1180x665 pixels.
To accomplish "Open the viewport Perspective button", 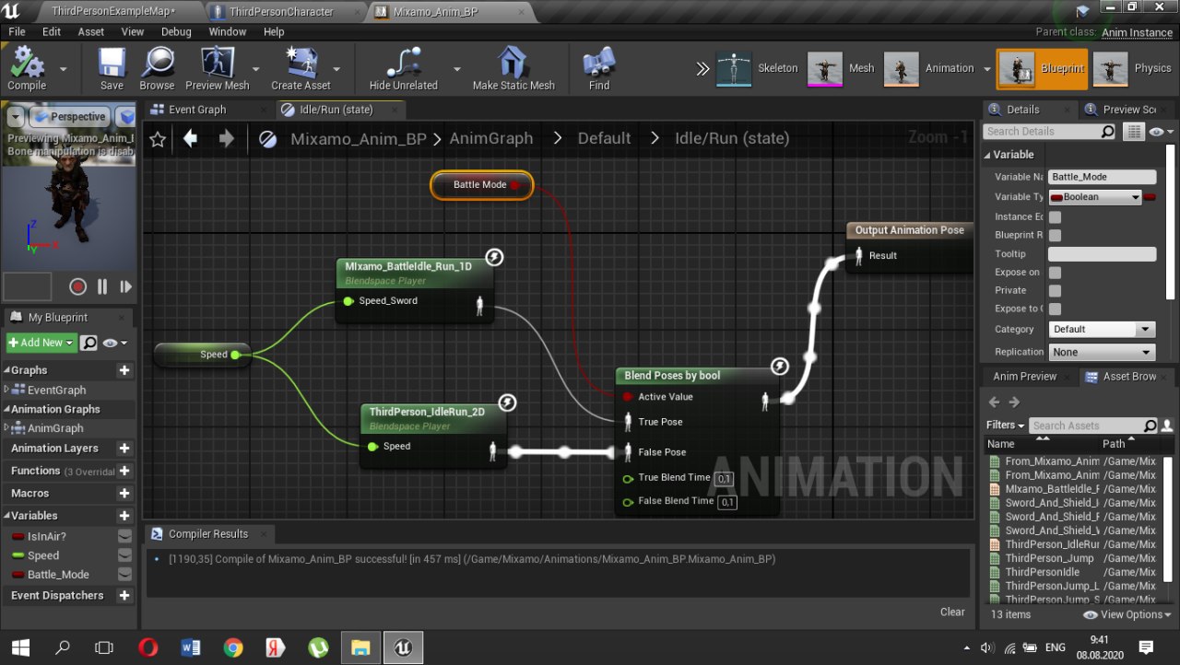I will 72,117.
